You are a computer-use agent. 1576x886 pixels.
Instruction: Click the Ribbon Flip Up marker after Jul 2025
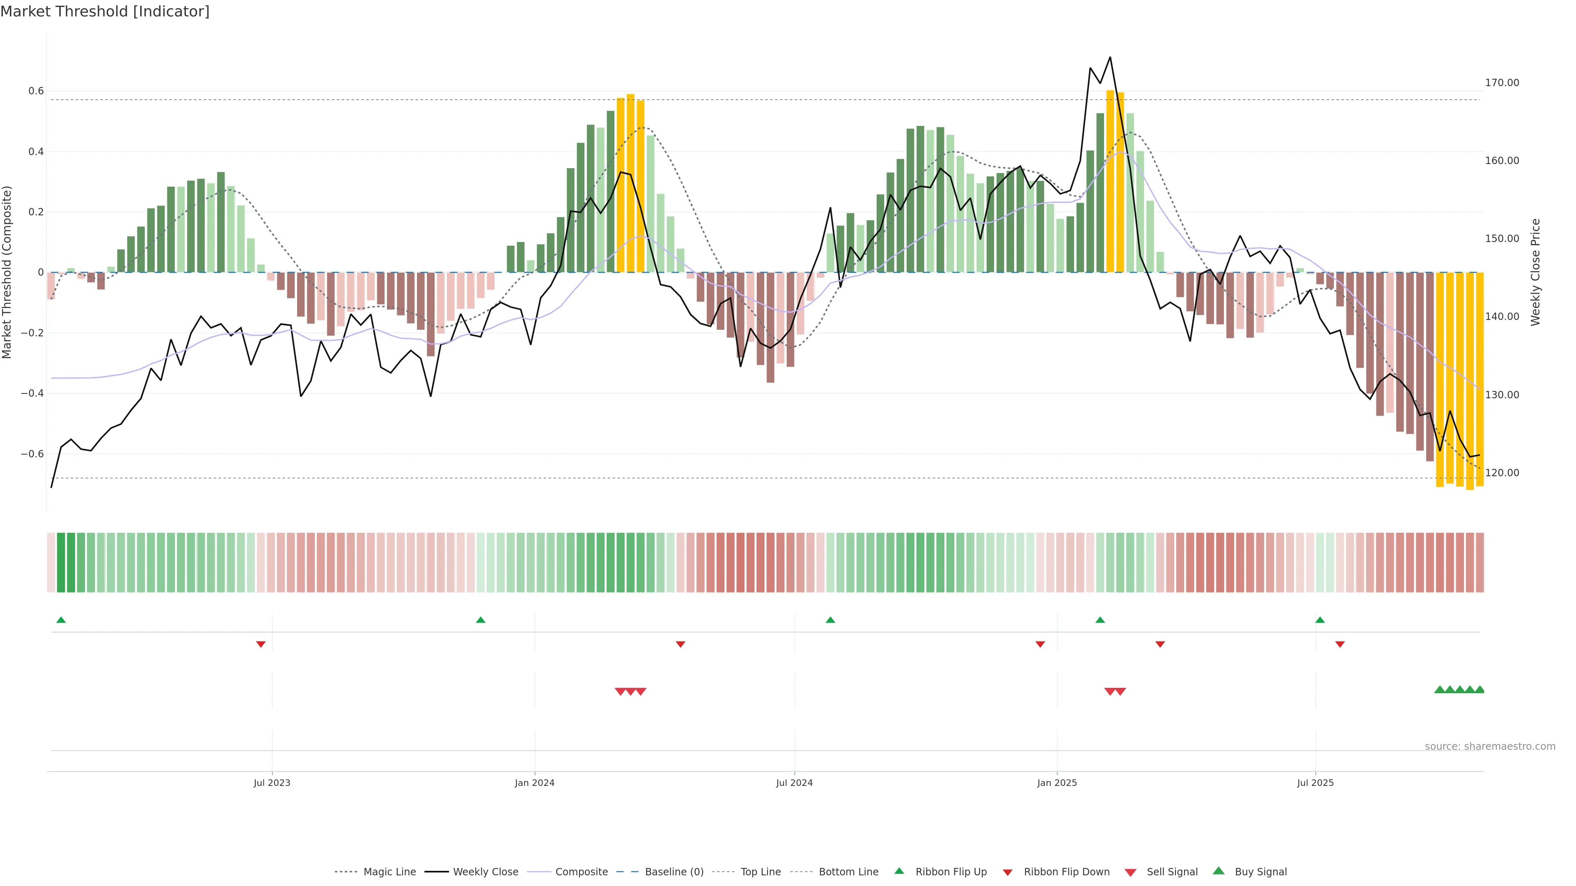pyautogui.click(x=1319, y=620)
